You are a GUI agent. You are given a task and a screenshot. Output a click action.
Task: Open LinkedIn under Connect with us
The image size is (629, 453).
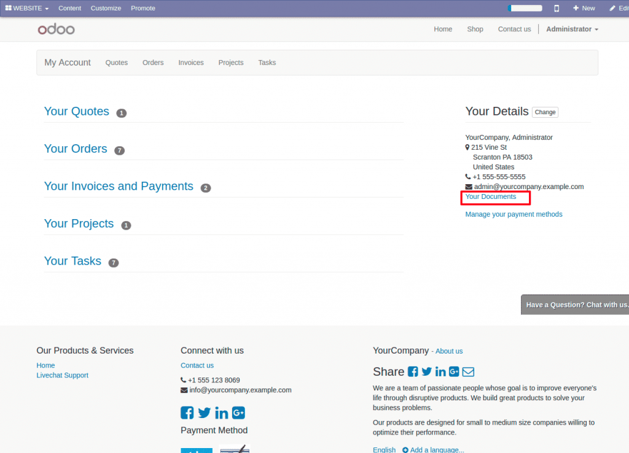221,413
